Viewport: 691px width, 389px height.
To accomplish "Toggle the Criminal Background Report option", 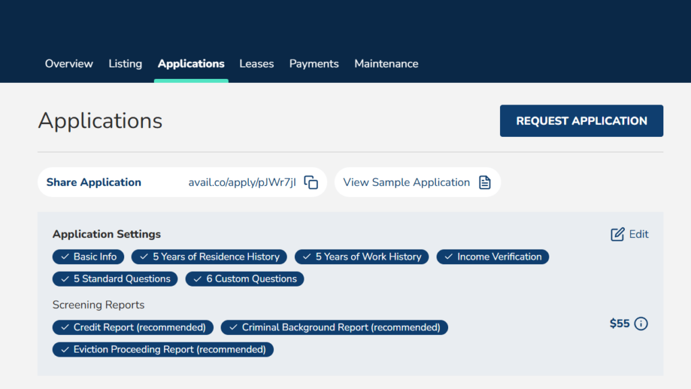I will (334, 327).
